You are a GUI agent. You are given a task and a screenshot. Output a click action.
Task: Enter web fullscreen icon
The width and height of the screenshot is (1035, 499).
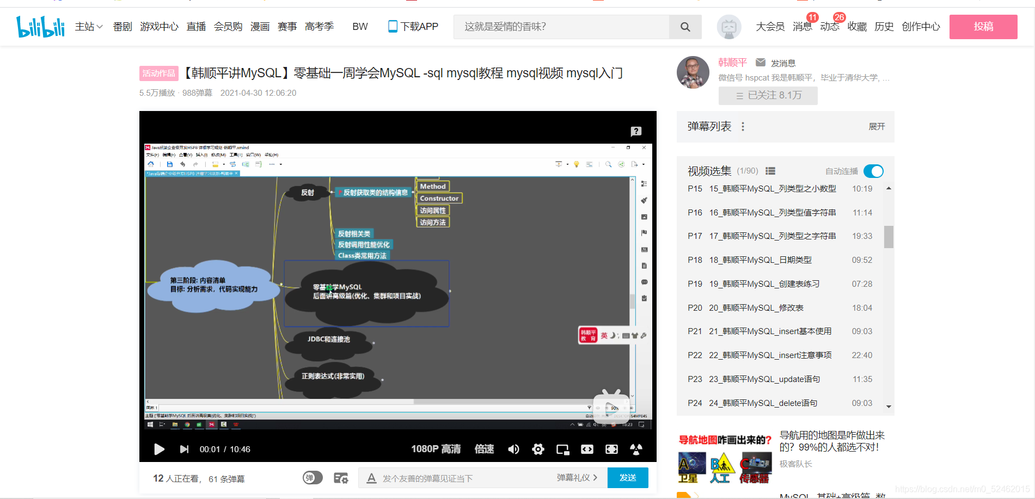coord(611,449)
